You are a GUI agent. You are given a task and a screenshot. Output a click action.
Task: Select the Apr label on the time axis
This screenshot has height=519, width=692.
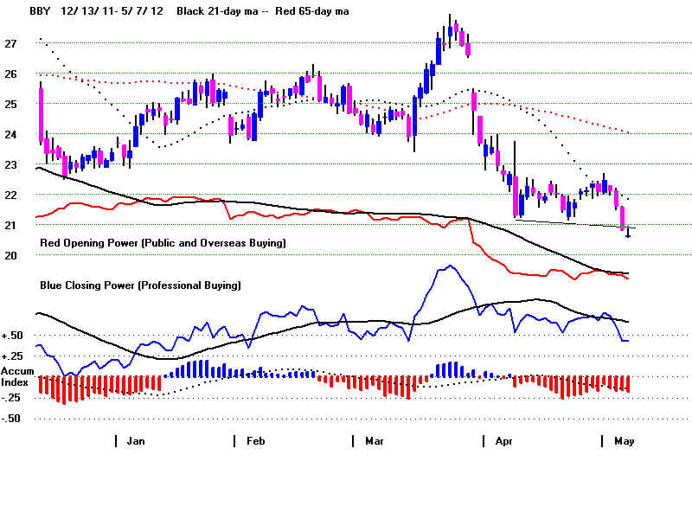[503, 441]
